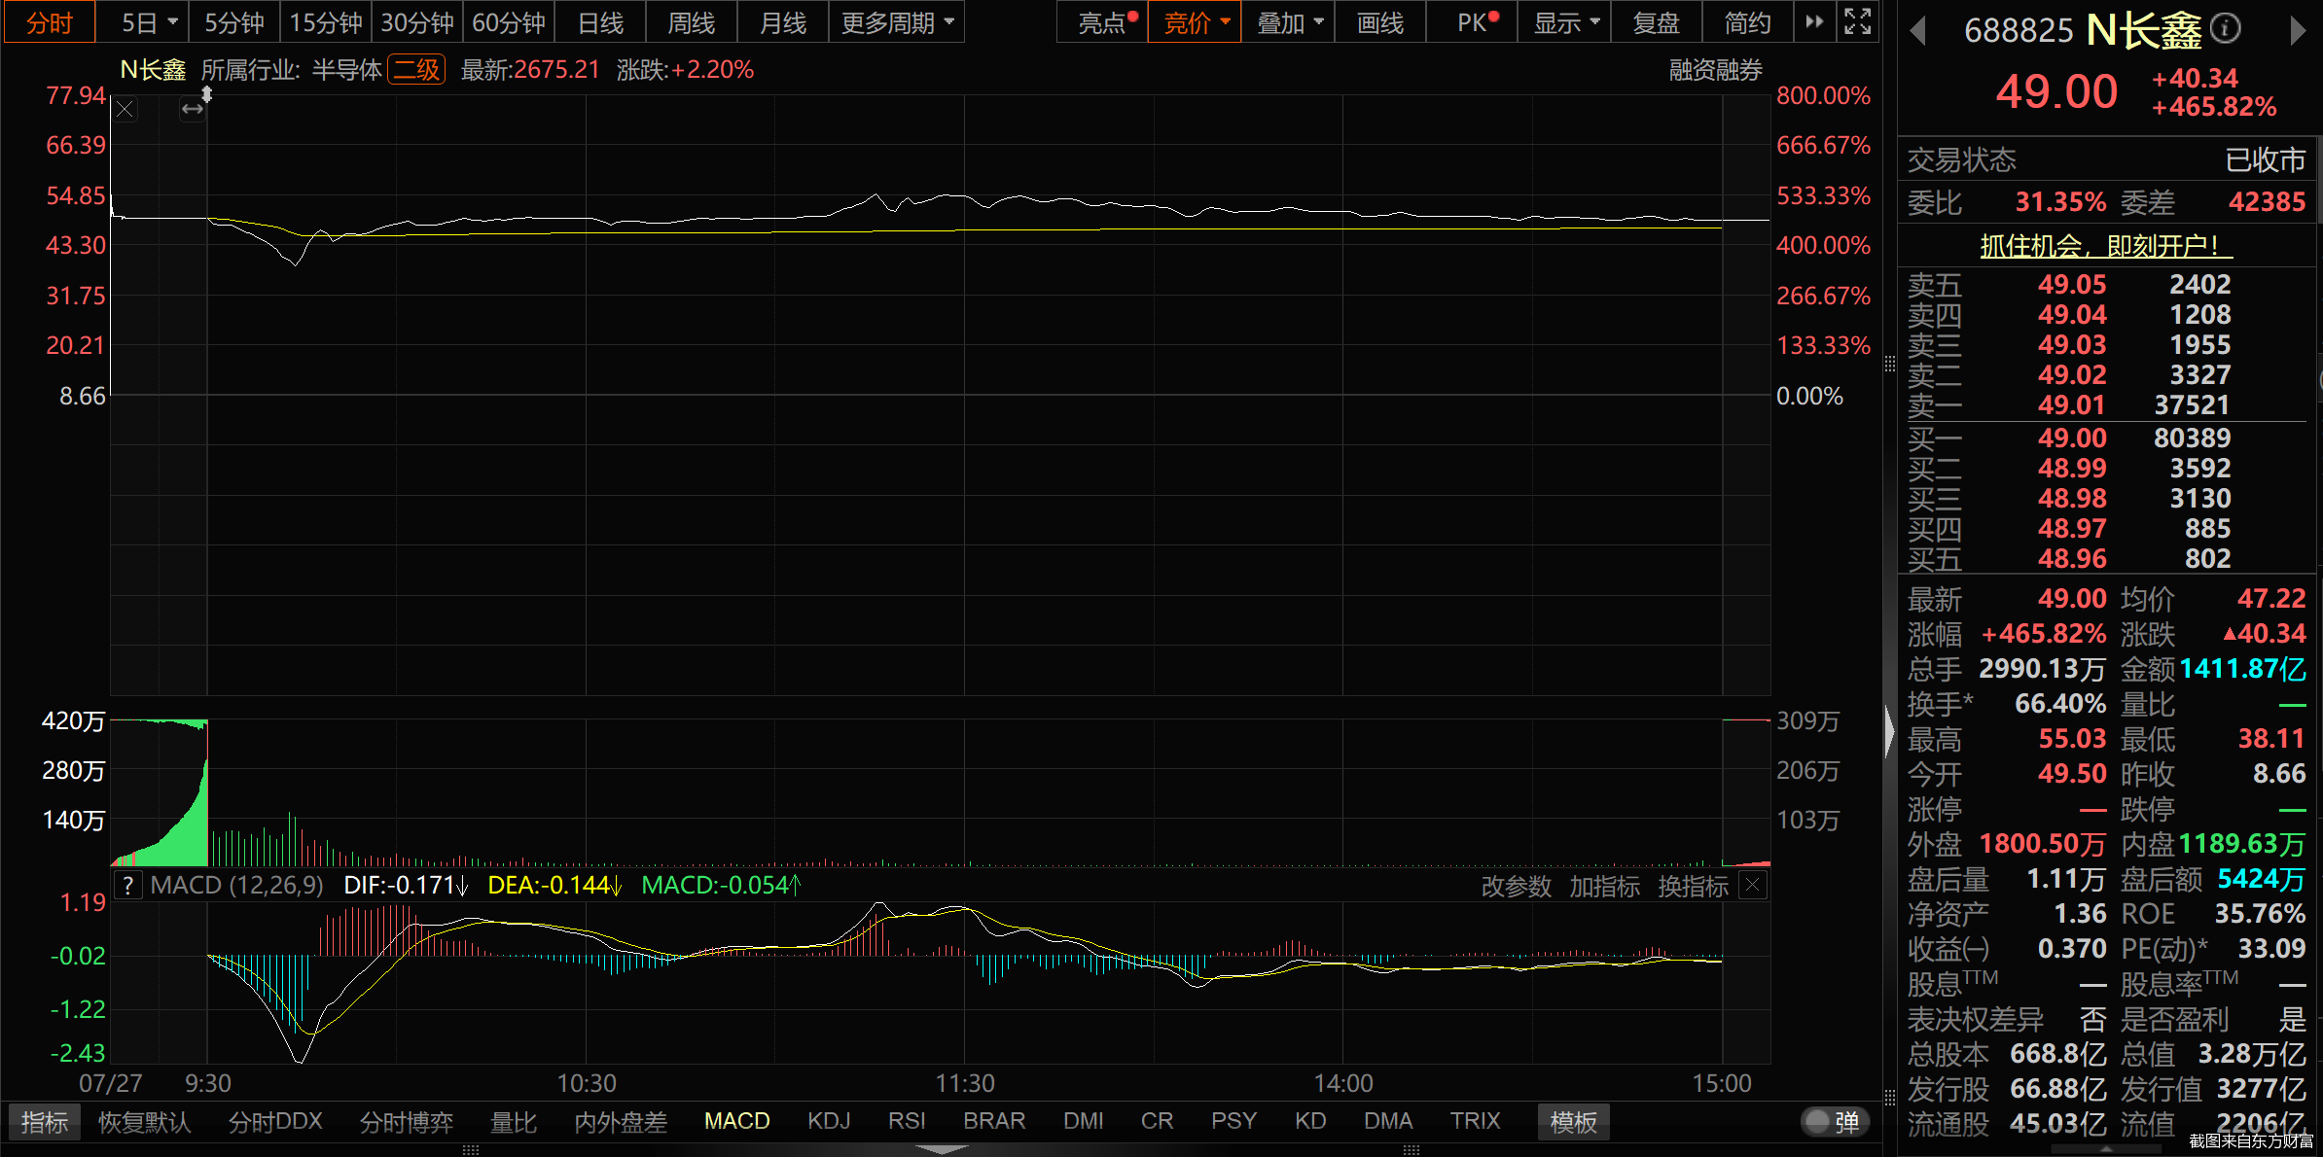Click the horizontal stretch arrow icon
This screenshot has width=2323, height=1157.
click(193, 110)
